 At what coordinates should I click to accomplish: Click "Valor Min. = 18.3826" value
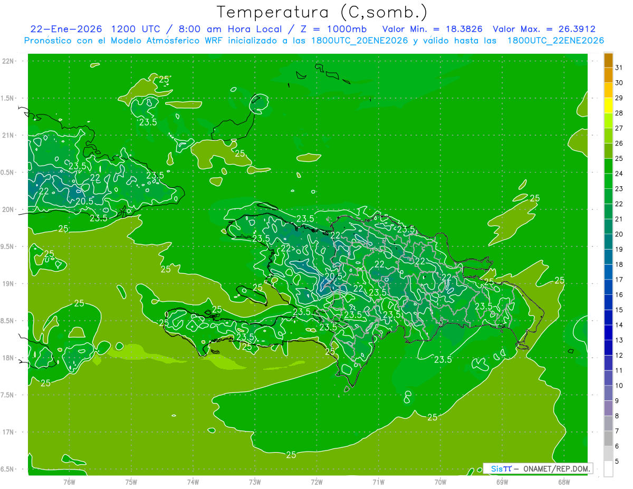[432, 29]
